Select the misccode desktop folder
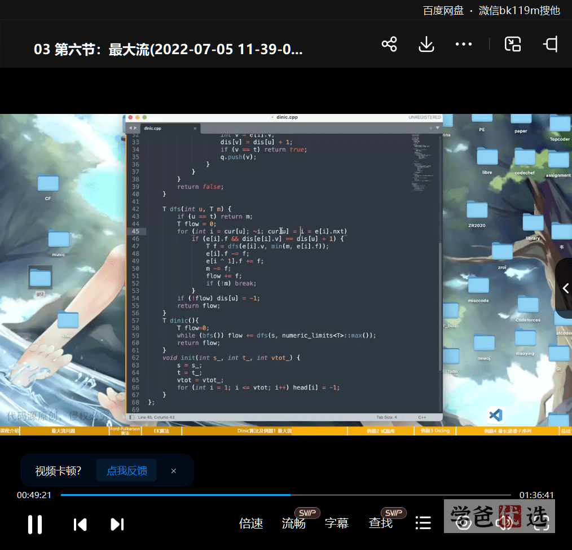572x550 pixels. point(478,289)
